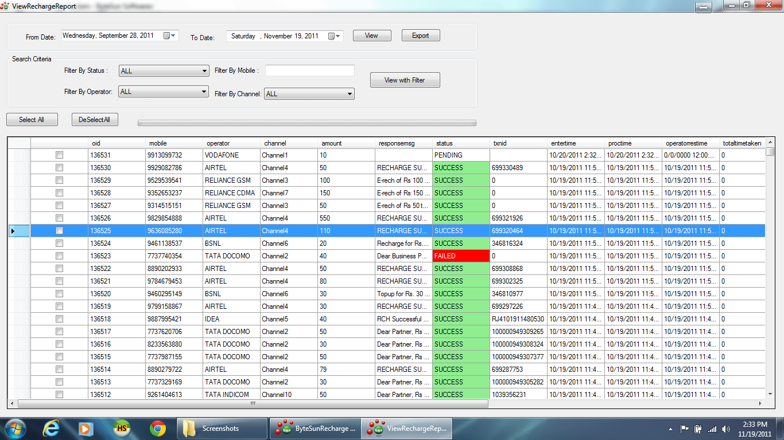Open Internet Explorer from taskbar
Viewport: 784px width, 440px height.
coord(51,428)
